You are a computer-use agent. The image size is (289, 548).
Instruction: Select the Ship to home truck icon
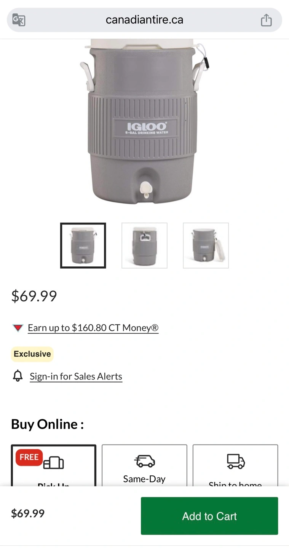[x=235, y=461]
